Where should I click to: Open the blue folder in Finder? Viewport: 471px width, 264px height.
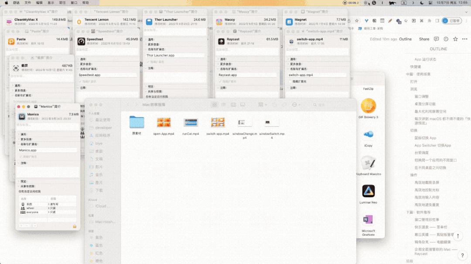coord(137,122)
